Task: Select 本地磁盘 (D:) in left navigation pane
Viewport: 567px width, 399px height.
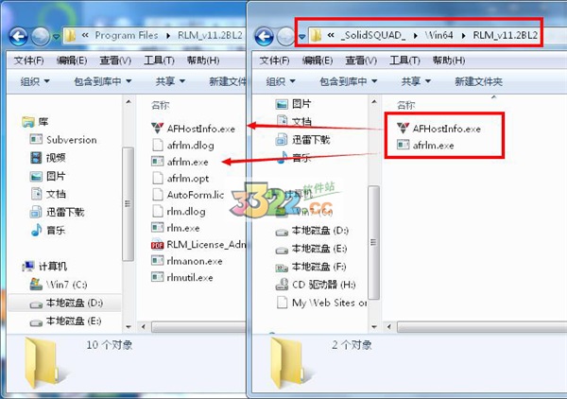Action: click(x=64, y=303)
